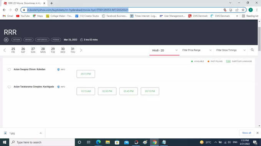Show previous dates with the left arrow
Screen dimensions: 261x146
tap(5, 50)
